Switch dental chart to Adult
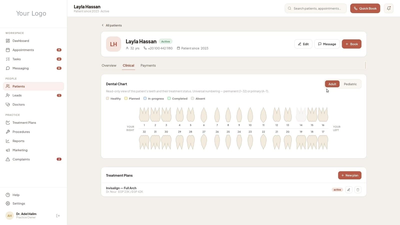 coord(332,84)
